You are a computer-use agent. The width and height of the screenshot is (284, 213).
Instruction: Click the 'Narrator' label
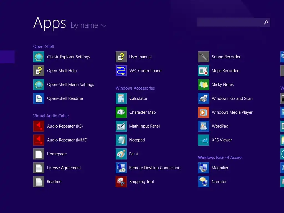(x=219, y=182)
